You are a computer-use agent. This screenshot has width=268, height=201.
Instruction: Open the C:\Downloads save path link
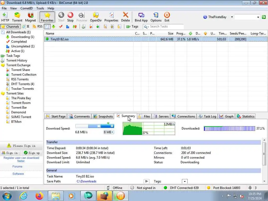pyautogui.click(x=86, y=181)
